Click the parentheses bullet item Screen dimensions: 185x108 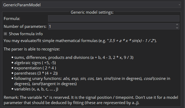36,73
